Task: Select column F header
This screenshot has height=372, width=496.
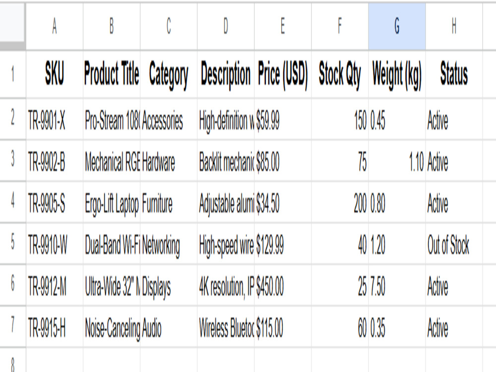Action: (340, 26)
